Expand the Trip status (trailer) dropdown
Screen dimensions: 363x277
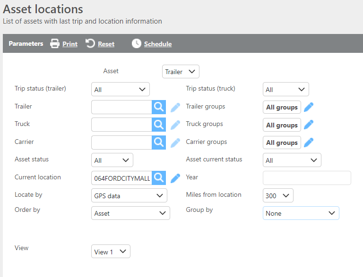click(120, 90)
